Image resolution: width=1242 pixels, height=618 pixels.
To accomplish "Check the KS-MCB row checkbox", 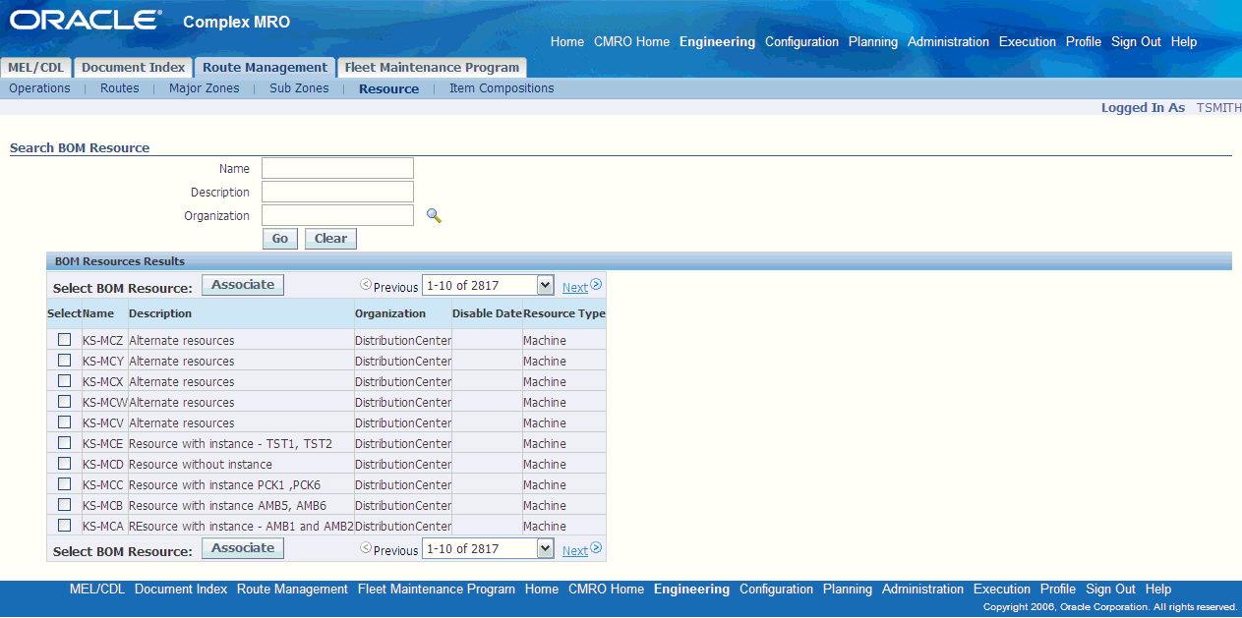I will tap(64, 504).
